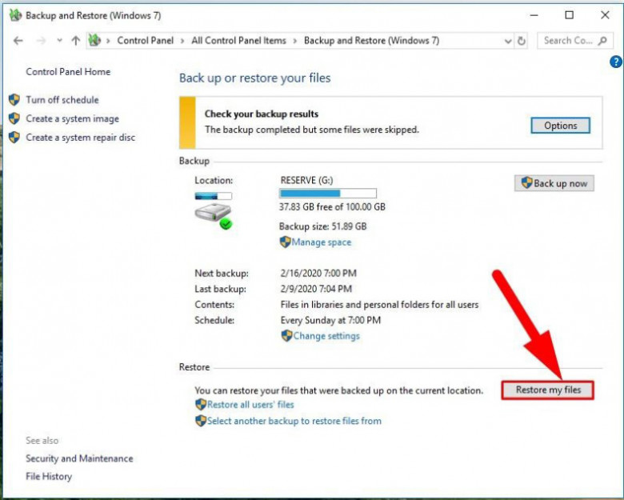Open Change settings link
Screen dimensions: 624x500
pyautogui.click(x=326, y=336)
